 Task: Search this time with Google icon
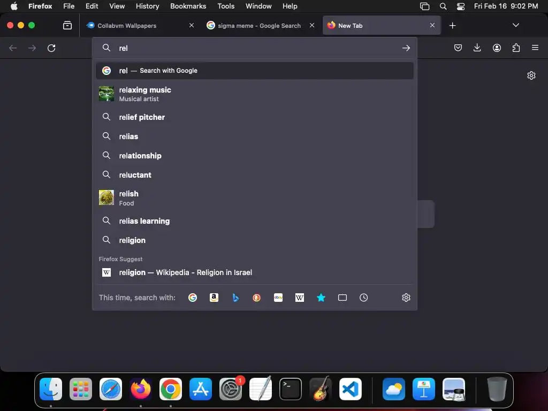click(x=193, y=298)
